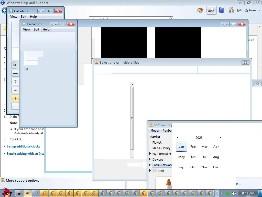The image size is (262, 197).
Task: Go to previous year in calendar
Action: (x=178, y=137)
